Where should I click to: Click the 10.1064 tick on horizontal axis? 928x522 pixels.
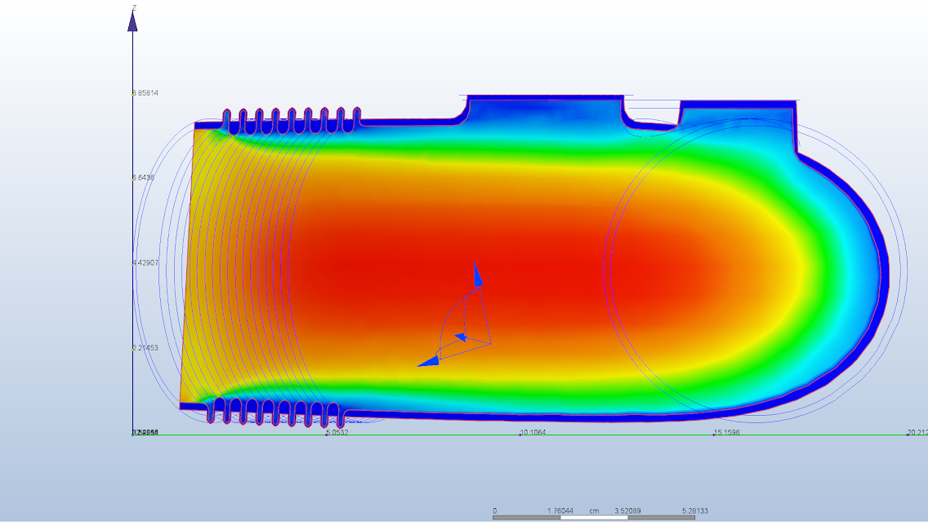point(533,433)
